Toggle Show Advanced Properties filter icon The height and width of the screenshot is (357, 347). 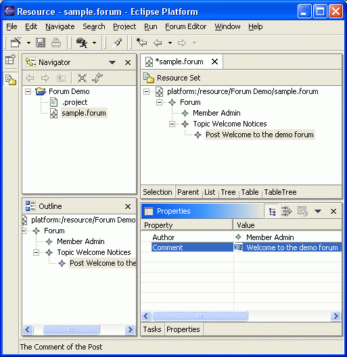tap(287, 211)
